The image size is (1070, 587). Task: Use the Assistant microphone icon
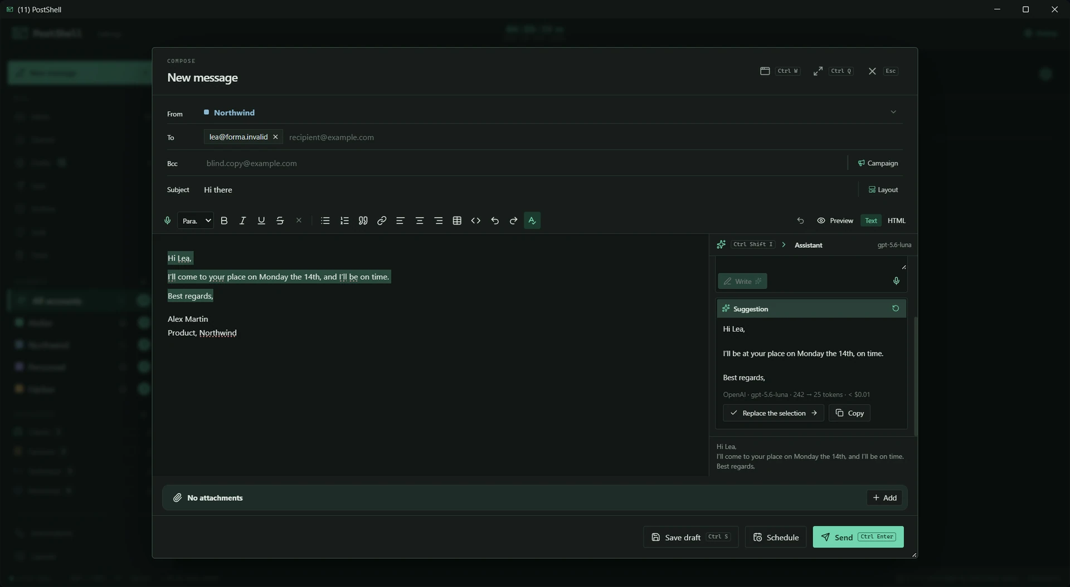click(x=896, y=281)
